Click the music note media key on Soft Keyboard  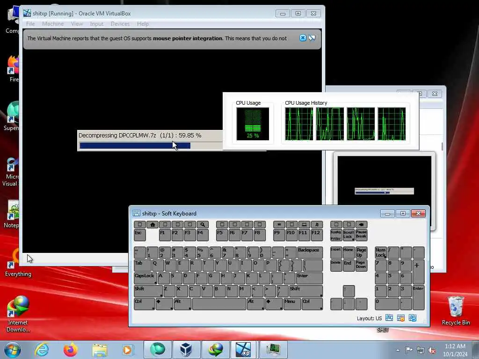(317, 225)
